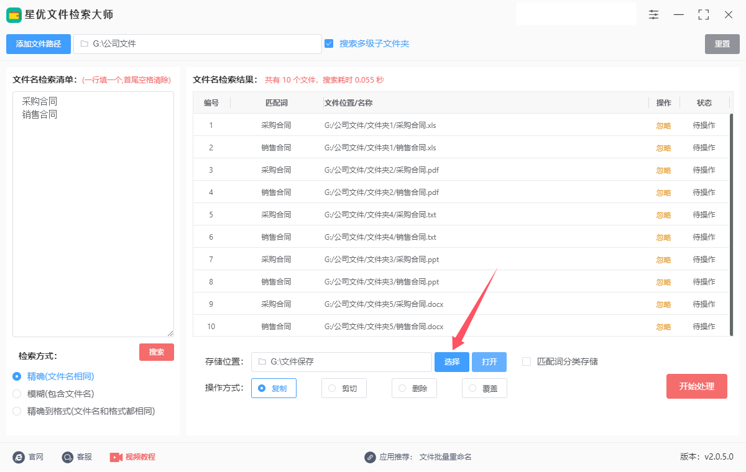Click the 开始处理 button
This screenshot has width=746, height=472.
pyautogui.click(x=697, y=386)
